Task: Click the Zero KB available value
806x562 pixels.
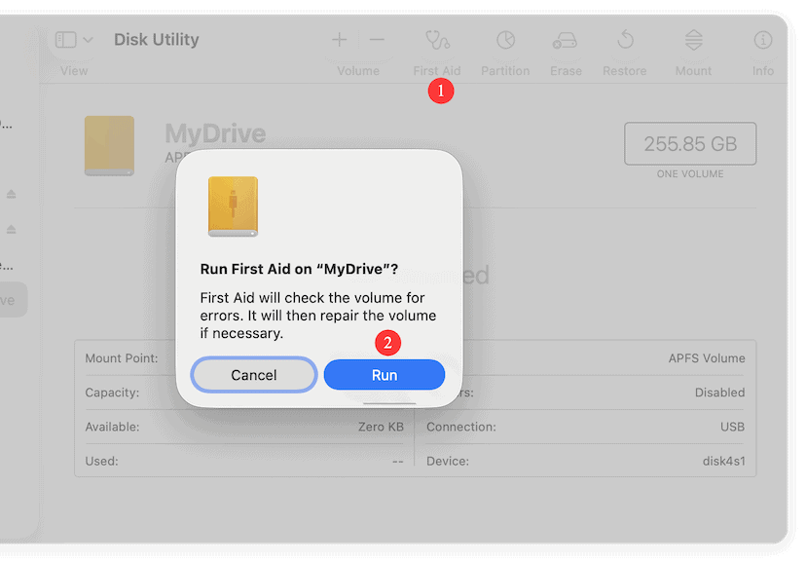Action: 381,427
